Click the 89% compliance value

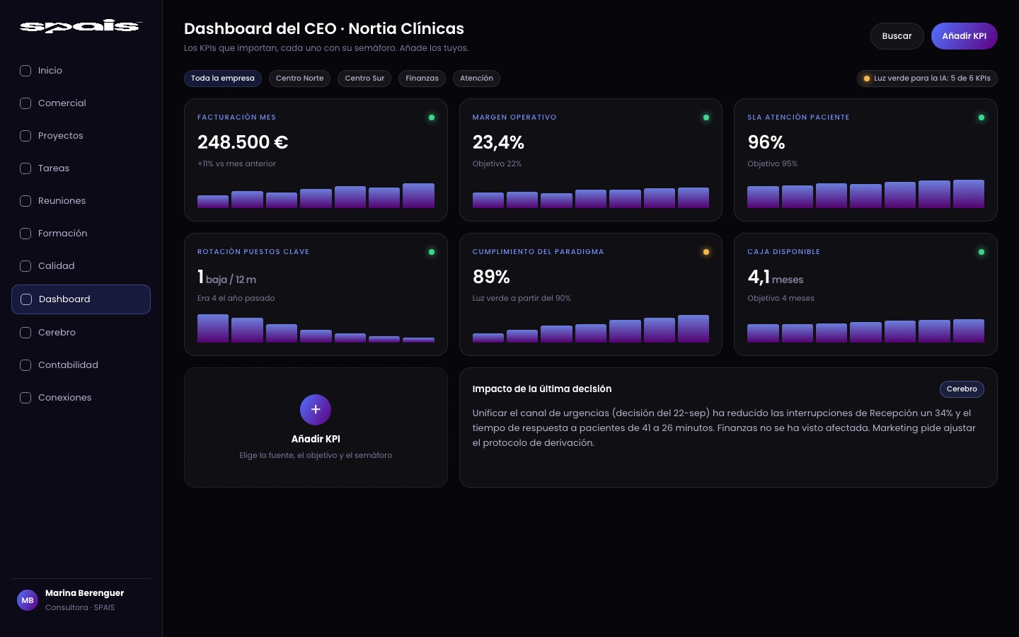(x=492, y=277)
